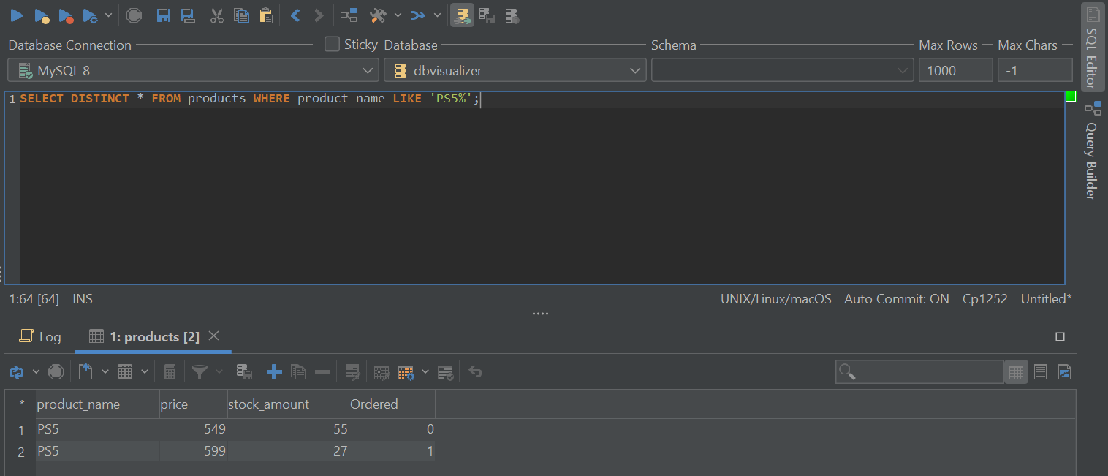Click inside the results search field
The width and height of the screenshot is (1108, 476).
(919, 371)
